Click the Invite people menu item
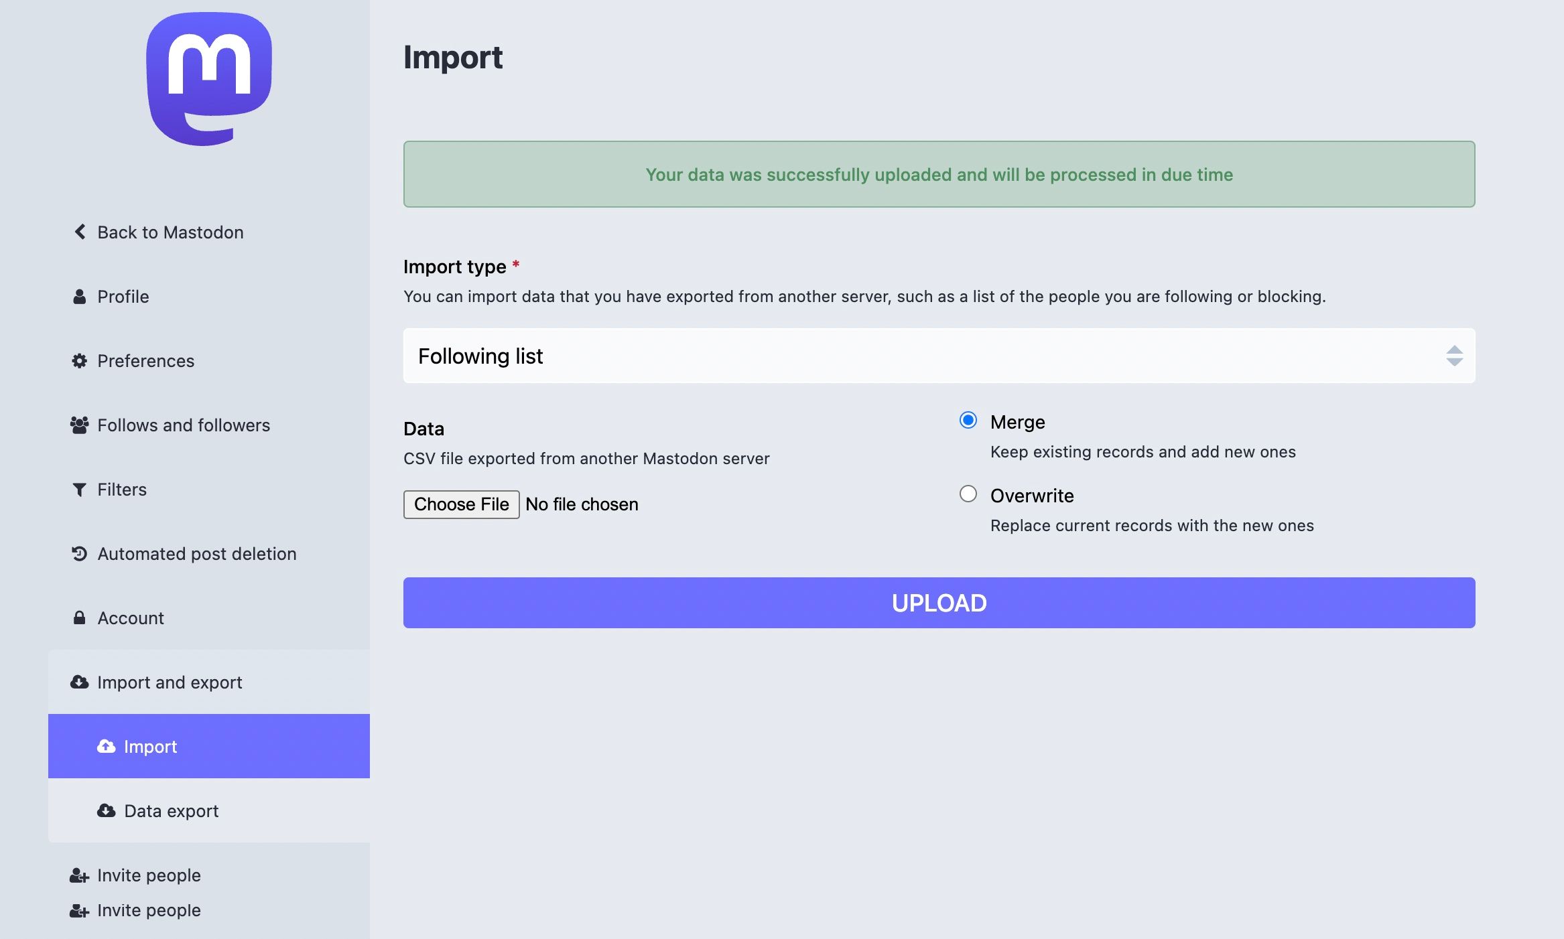This screenshot has height=939, width=1564. click(149, 874)
